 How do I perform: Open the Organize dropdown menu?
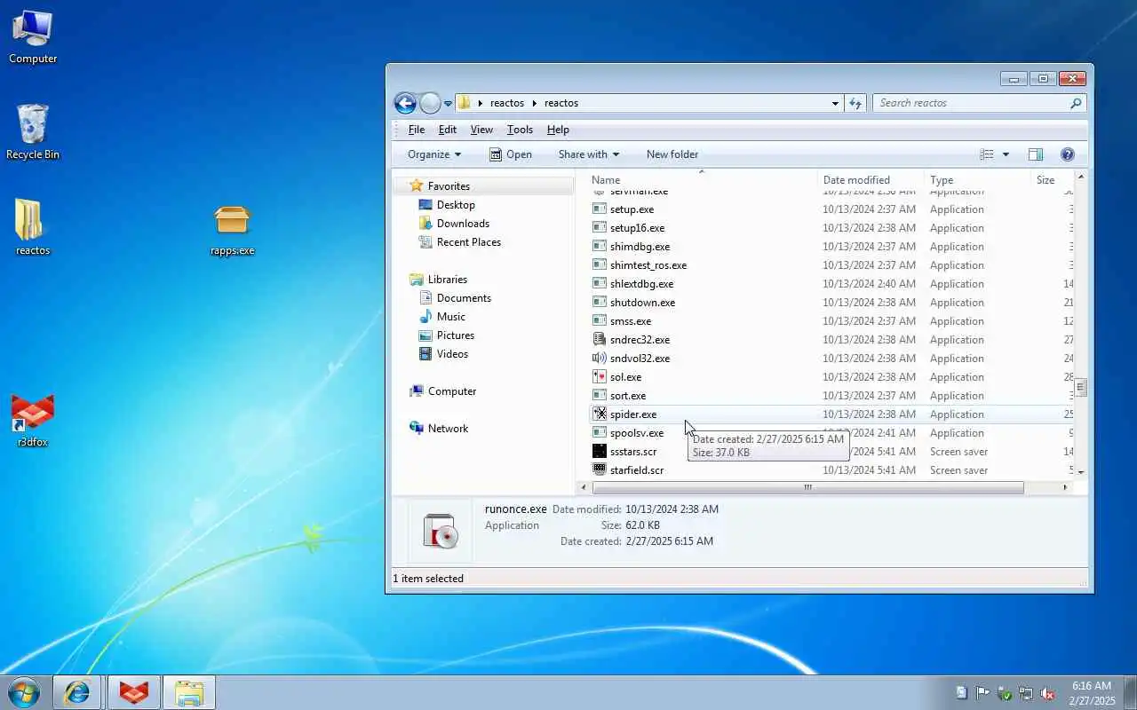tap(434, 154)
